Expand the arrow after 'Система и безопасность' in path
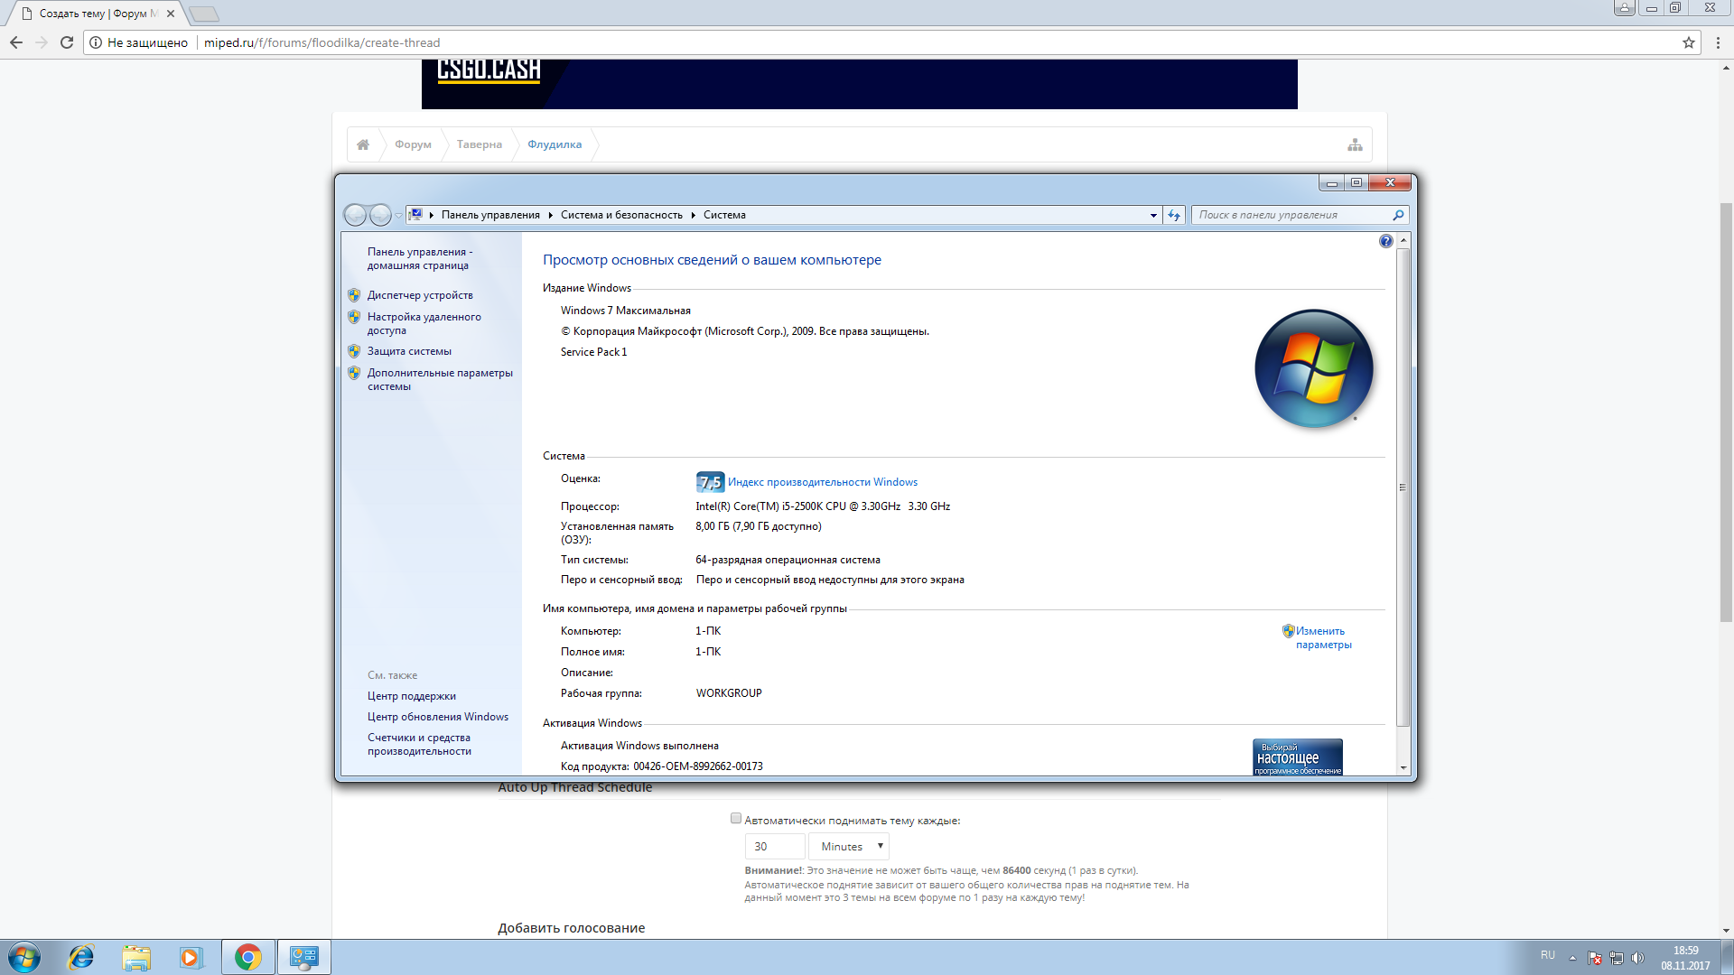This screenshot has height=975, width=1734. pyautogui.click(x=693, y=215)
